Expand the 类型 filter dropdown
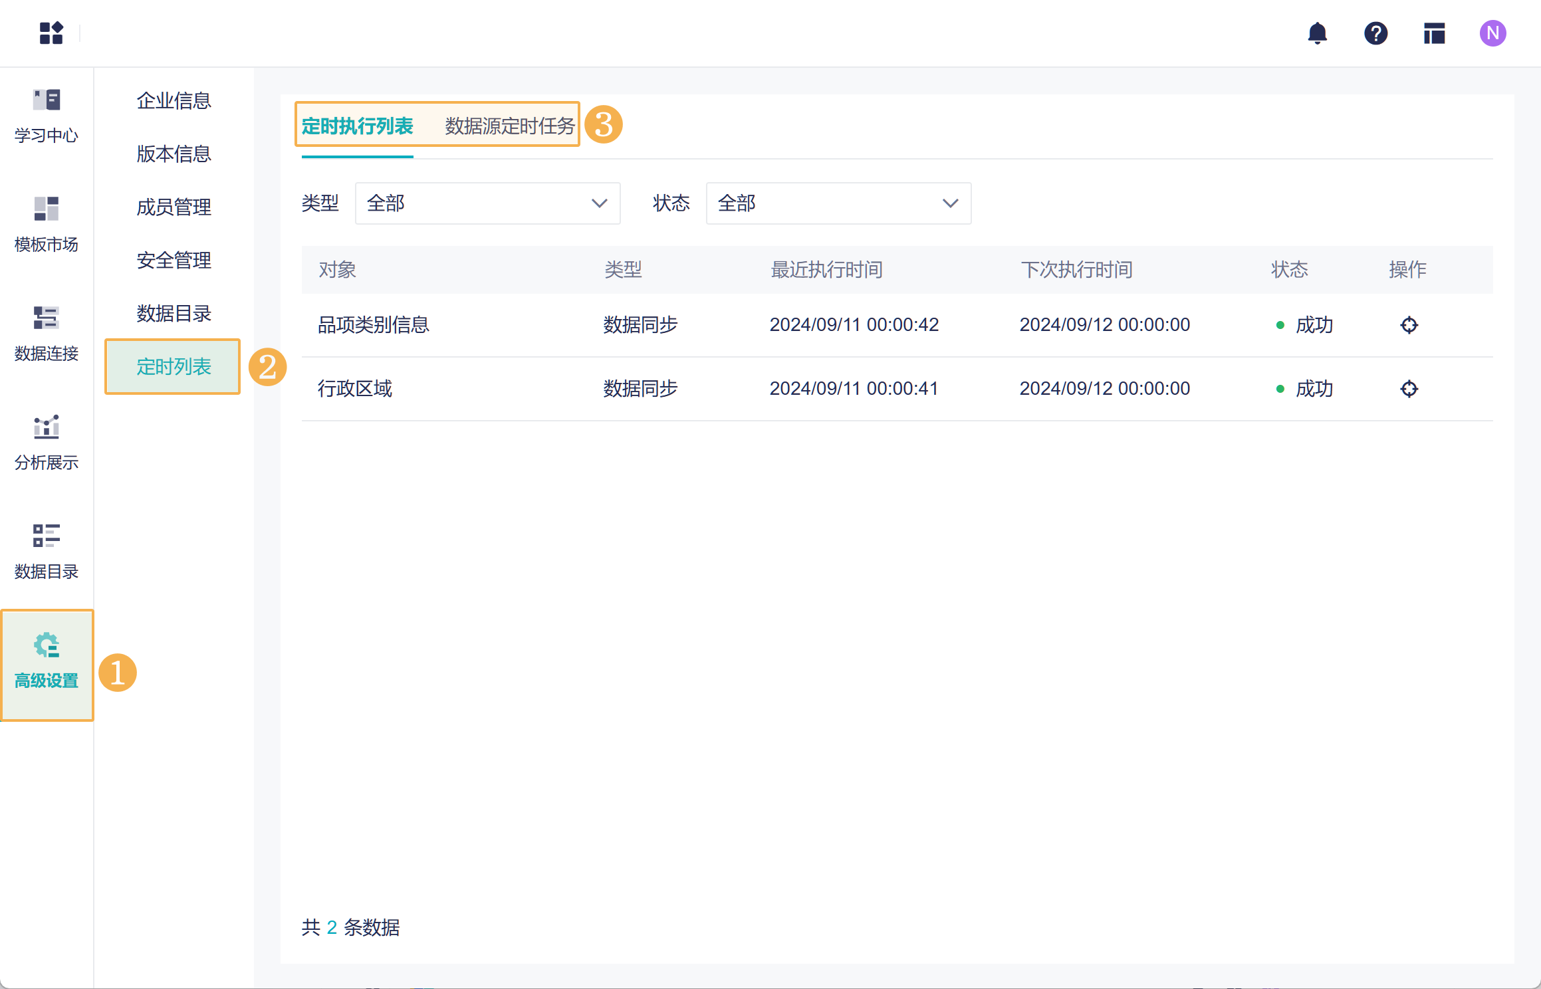The width and height of the screenshot is (1541, 989). point(487,203)
